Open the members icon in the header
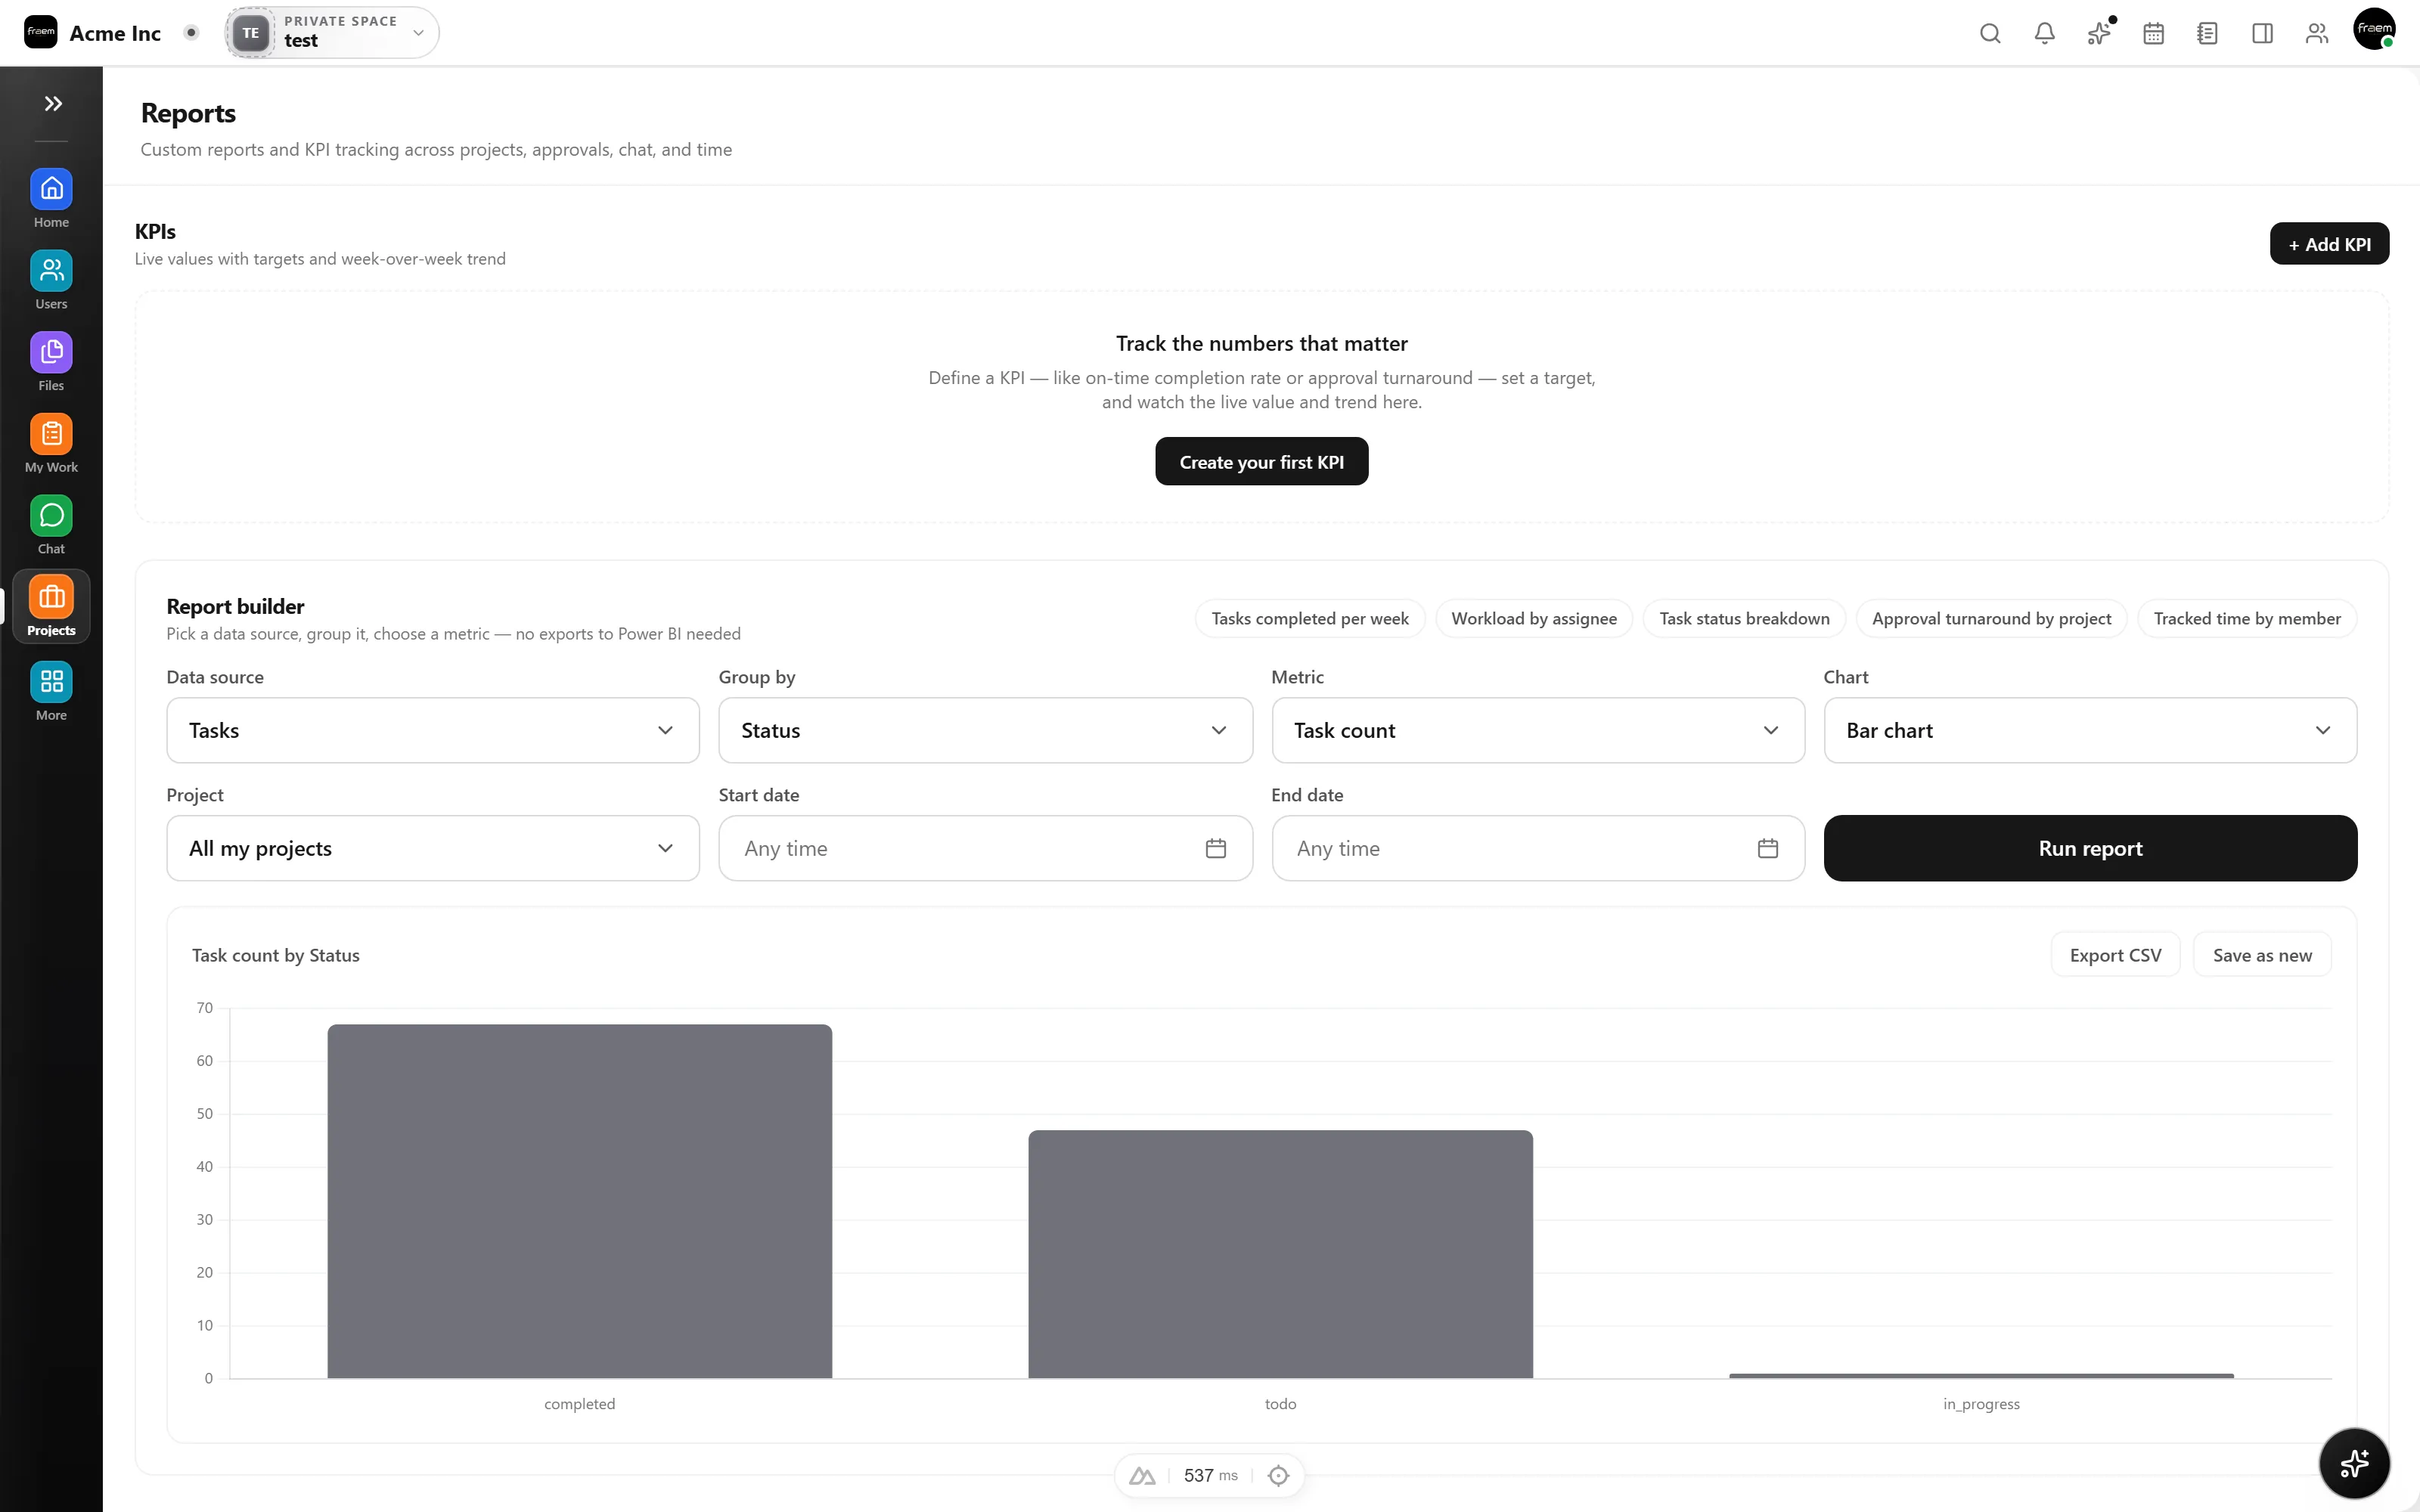The width and height of the screenshot is (2420, 1512). (x=2316, y=33)
